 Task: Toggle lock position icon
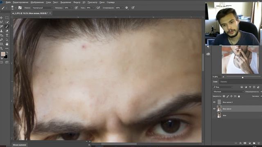pyautogui.click(x=231, y=96)
